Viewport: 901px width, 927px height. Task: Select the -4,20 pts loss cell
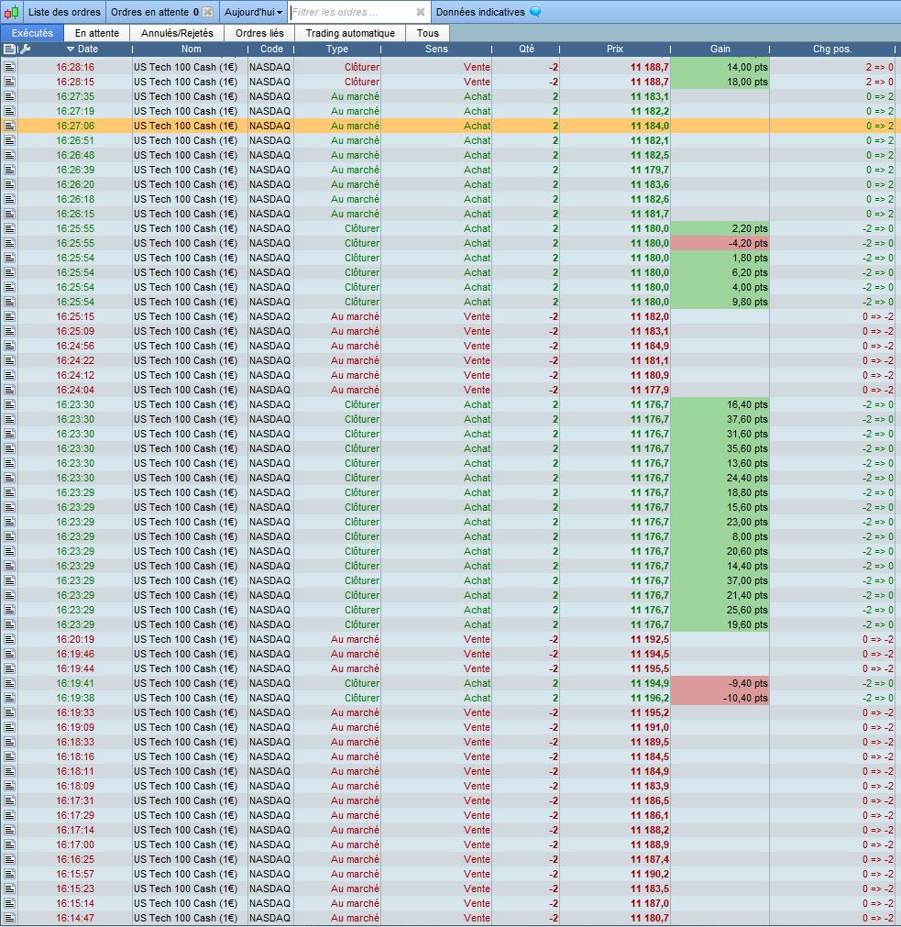click(x=720, y=243)
